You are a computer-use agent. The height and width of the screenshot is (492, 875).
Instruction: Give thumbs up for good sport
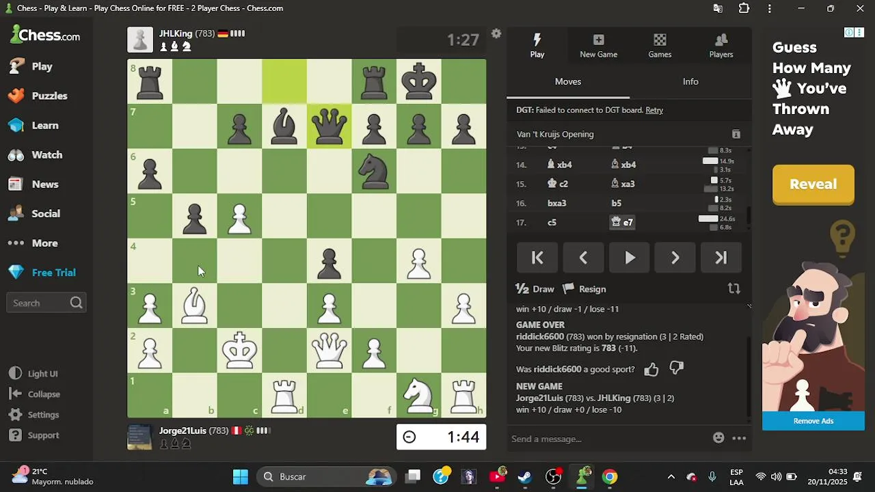(x=651, y=370)
